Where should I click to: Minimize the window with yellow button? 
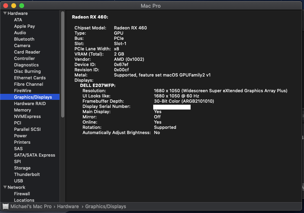click(14, 6)
